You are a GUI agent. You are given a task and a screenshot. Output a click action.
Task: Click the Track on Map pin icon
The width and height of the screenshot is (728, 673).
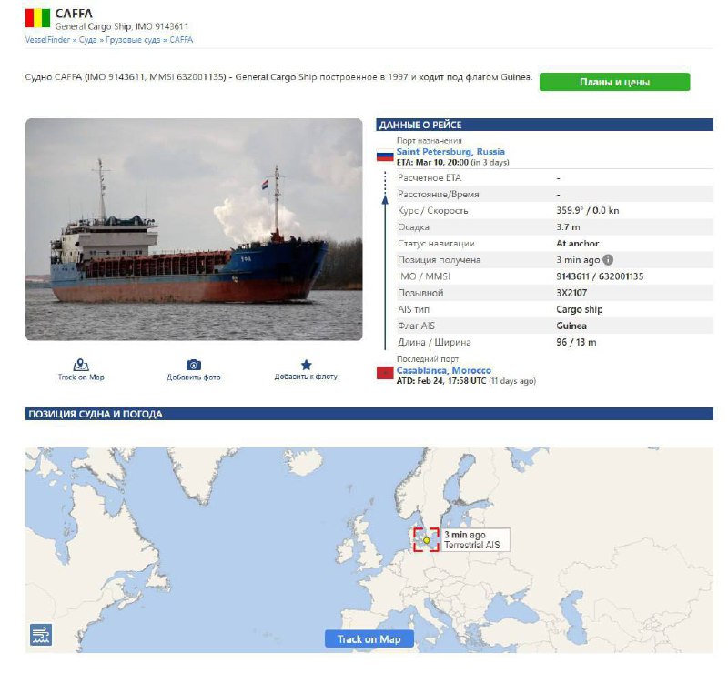(81, 365)
